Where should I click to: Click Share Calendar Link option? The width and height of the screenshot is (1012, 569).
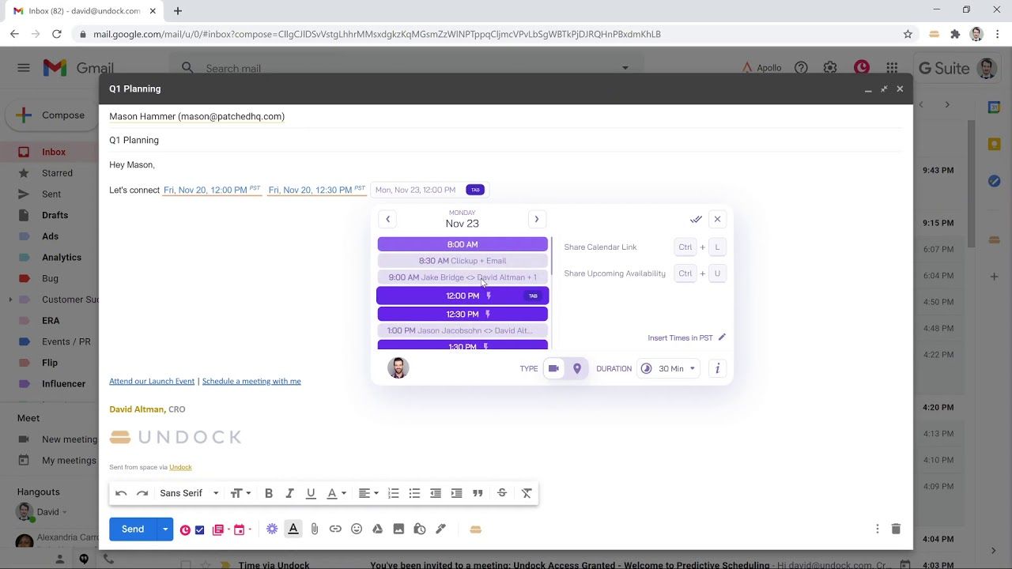pos(600,247)
